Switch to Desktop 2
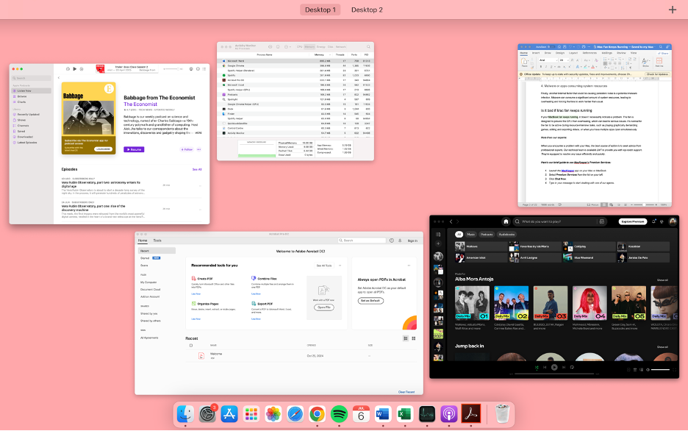 coord(366,10)
